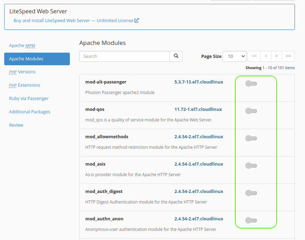305x240 pixels.
Task: Open PHP Extensions in the sidebar
Action: pos(25,85)
